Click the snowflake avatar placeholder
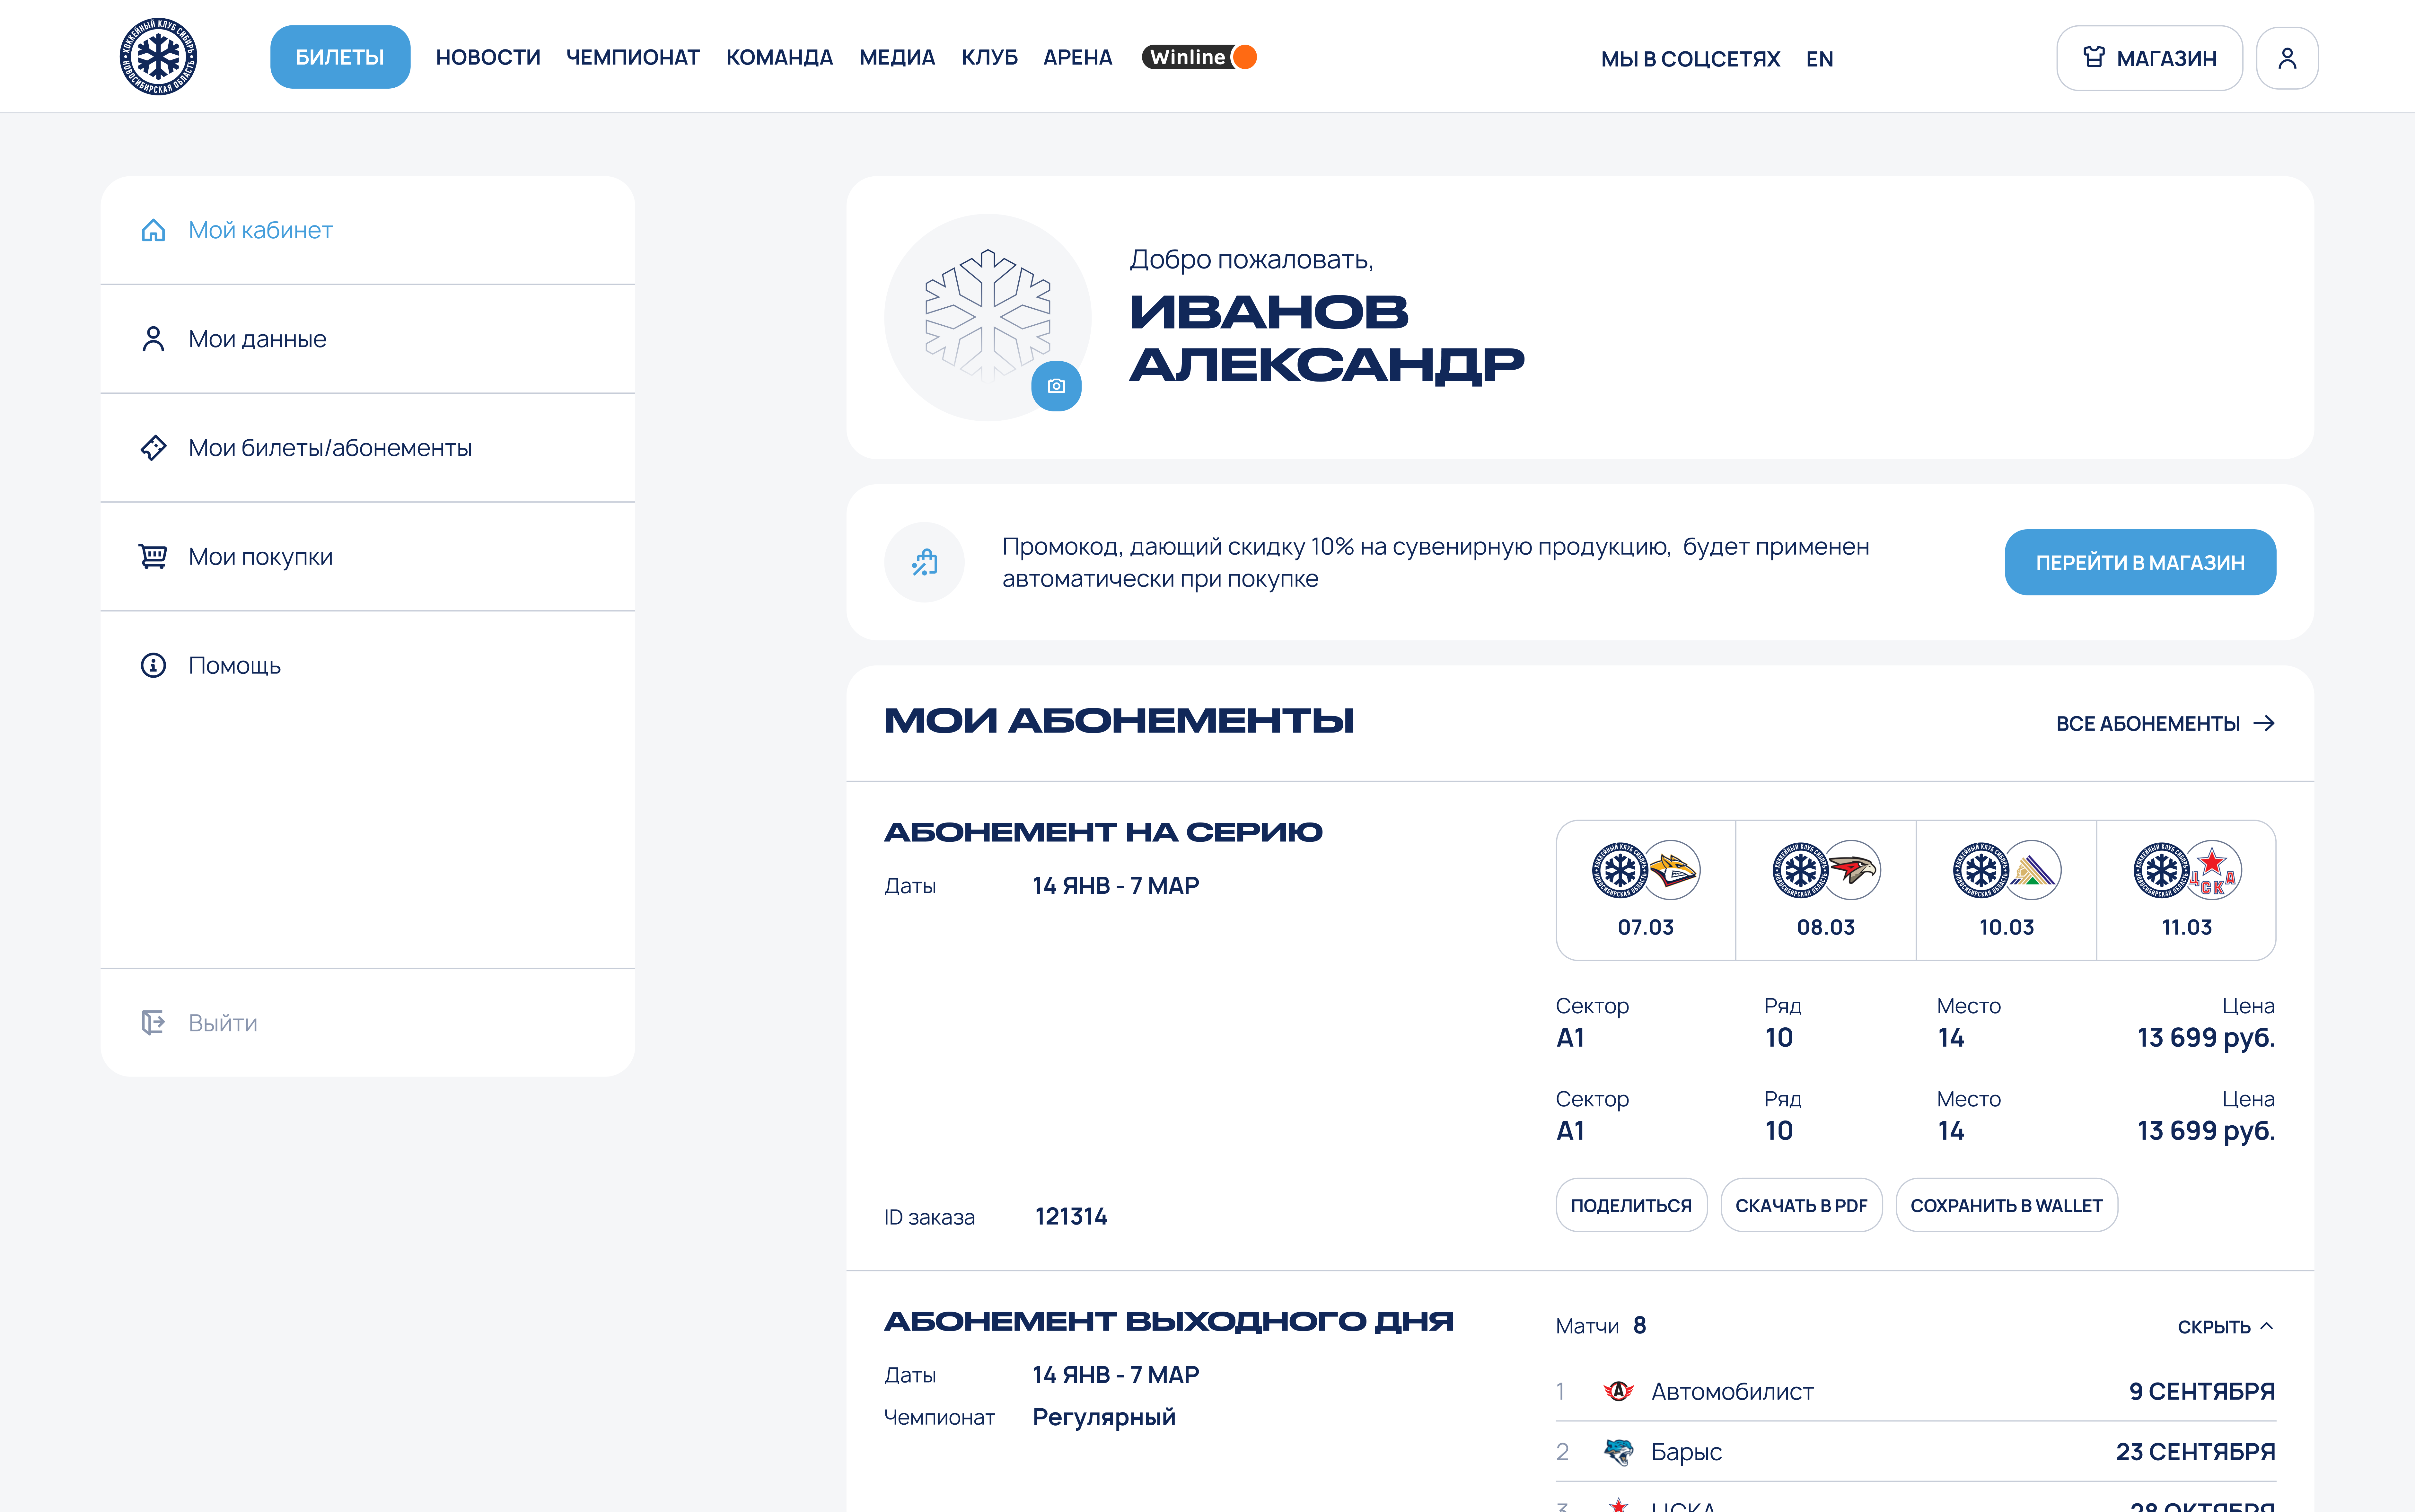Image resolution: width=2415 pixels, height=1512 pixels. click(x=988, y=317)
